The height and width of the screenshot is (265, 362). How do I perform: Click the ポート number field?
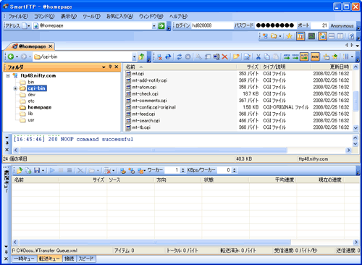pos(319,25)
